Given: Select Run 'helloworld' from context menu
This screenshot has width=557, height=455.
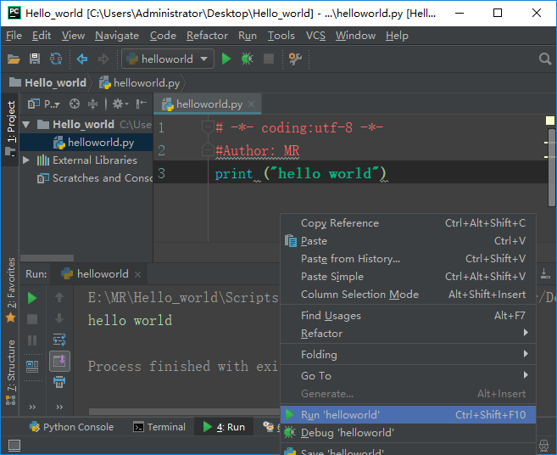Looking at the screenshot, I should pyautogui.click(x=408, y=415).
